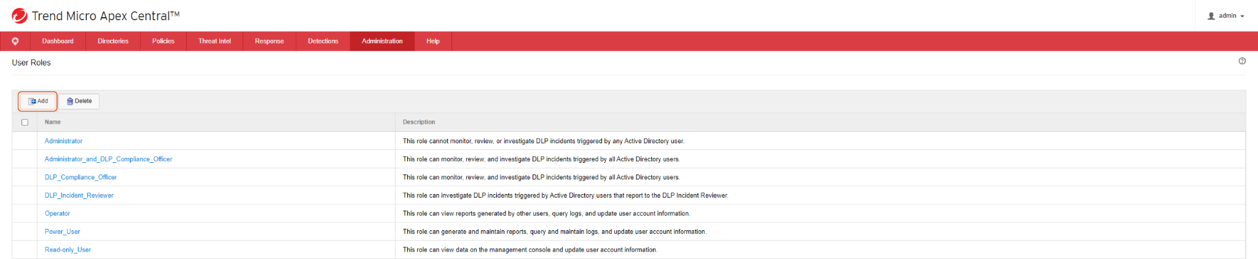Open the Policies menu
Image resolution: width=1258 pixels, height=259 pixels.
163,41
